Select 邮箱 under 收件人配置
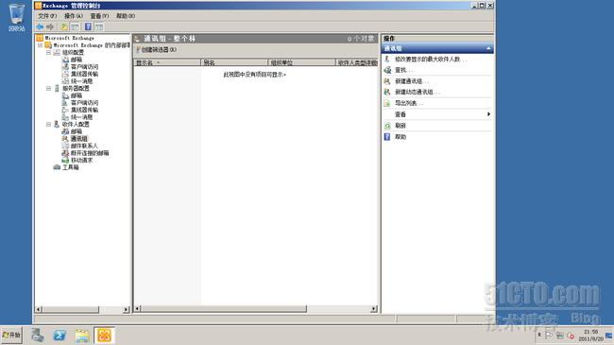 (x=77, y=131)
